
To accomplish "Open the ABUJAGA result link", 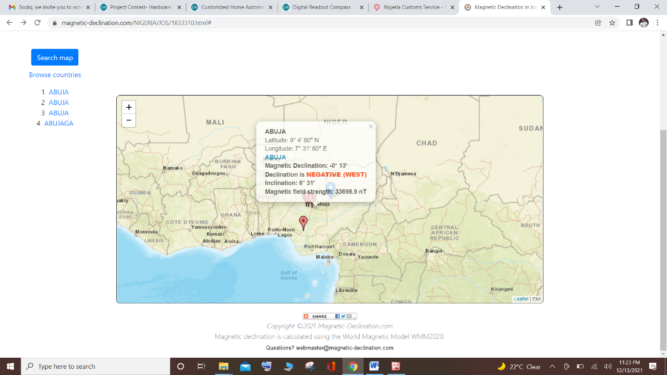I will [59, 123].
